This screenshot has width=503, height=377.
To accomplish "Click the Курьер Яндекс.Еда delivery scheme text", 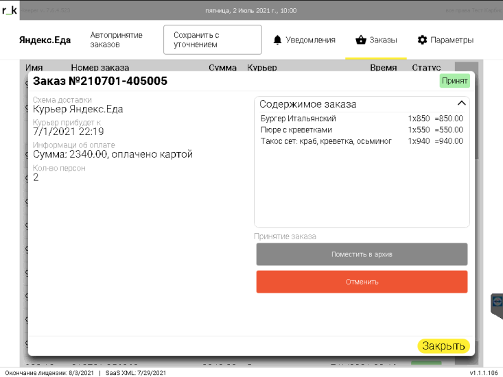I will coord(78,109).
